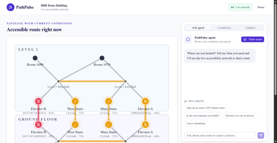Open the Conditions tab

click(224, 28)
